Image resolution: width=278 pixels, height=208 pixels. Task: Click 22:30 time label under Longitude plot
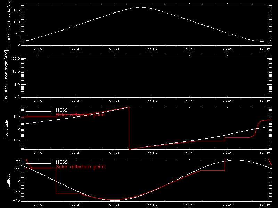coord(39,153)
